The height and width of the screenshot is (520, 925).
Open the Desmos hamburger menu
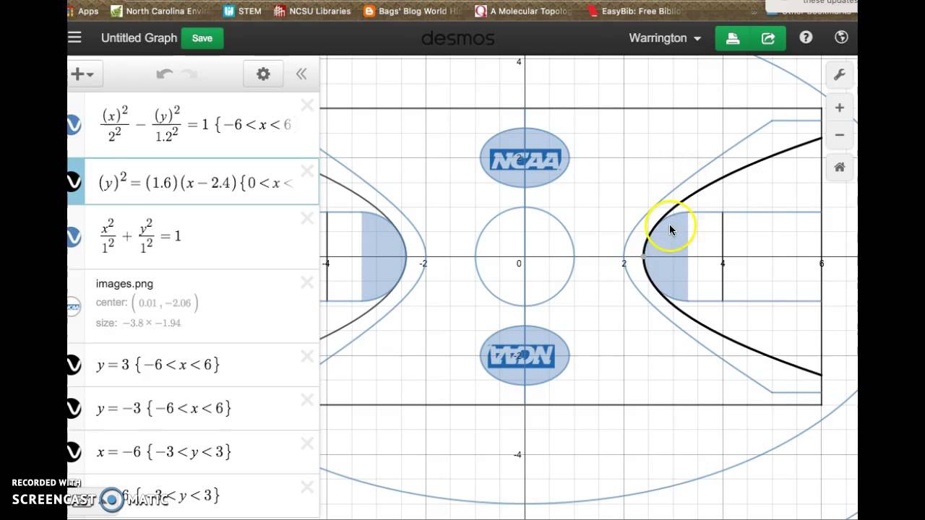point(74,38)
